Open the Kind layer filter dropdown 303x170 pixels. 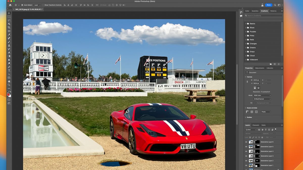[x=251, y=130]
